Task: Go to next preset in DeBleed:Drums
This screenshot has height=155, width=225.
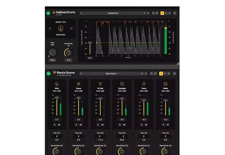Action: [148, 13]
